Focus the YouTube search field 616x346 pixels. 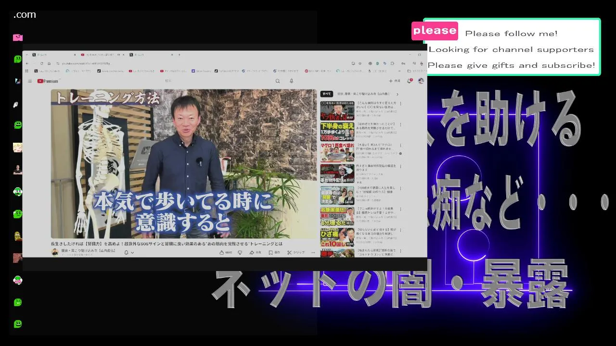(217, 81)
